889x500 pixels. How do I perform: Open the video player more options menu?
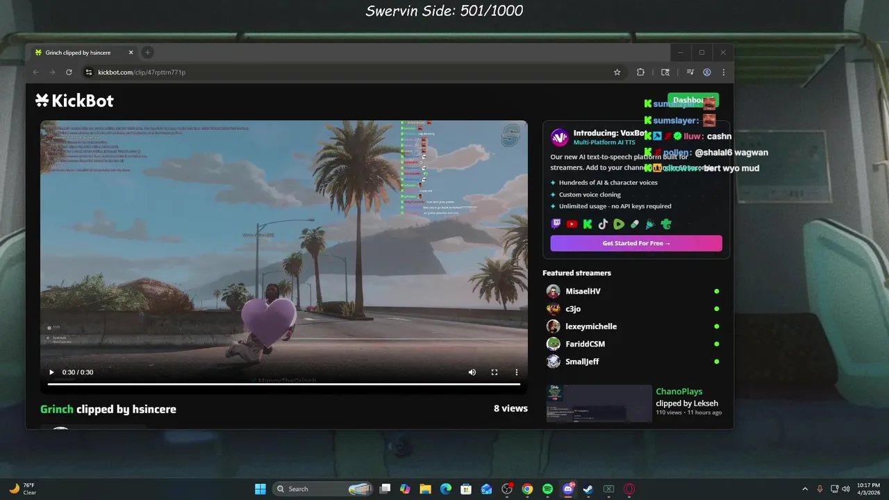click(517, 372)
